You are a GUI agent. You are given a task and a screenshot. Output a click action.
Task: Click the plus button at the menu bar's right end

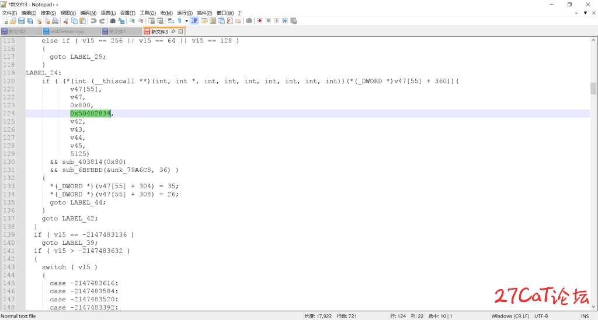(576, 13)
